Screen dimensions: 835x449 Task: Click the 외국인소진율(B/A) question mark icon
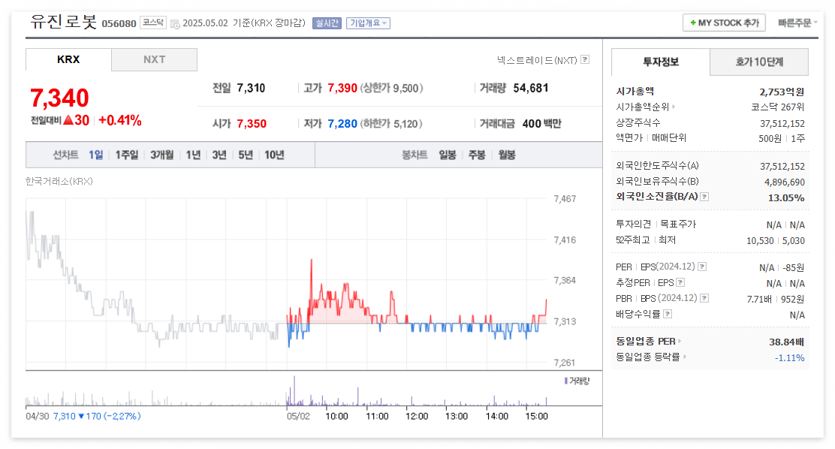point(704,198)
